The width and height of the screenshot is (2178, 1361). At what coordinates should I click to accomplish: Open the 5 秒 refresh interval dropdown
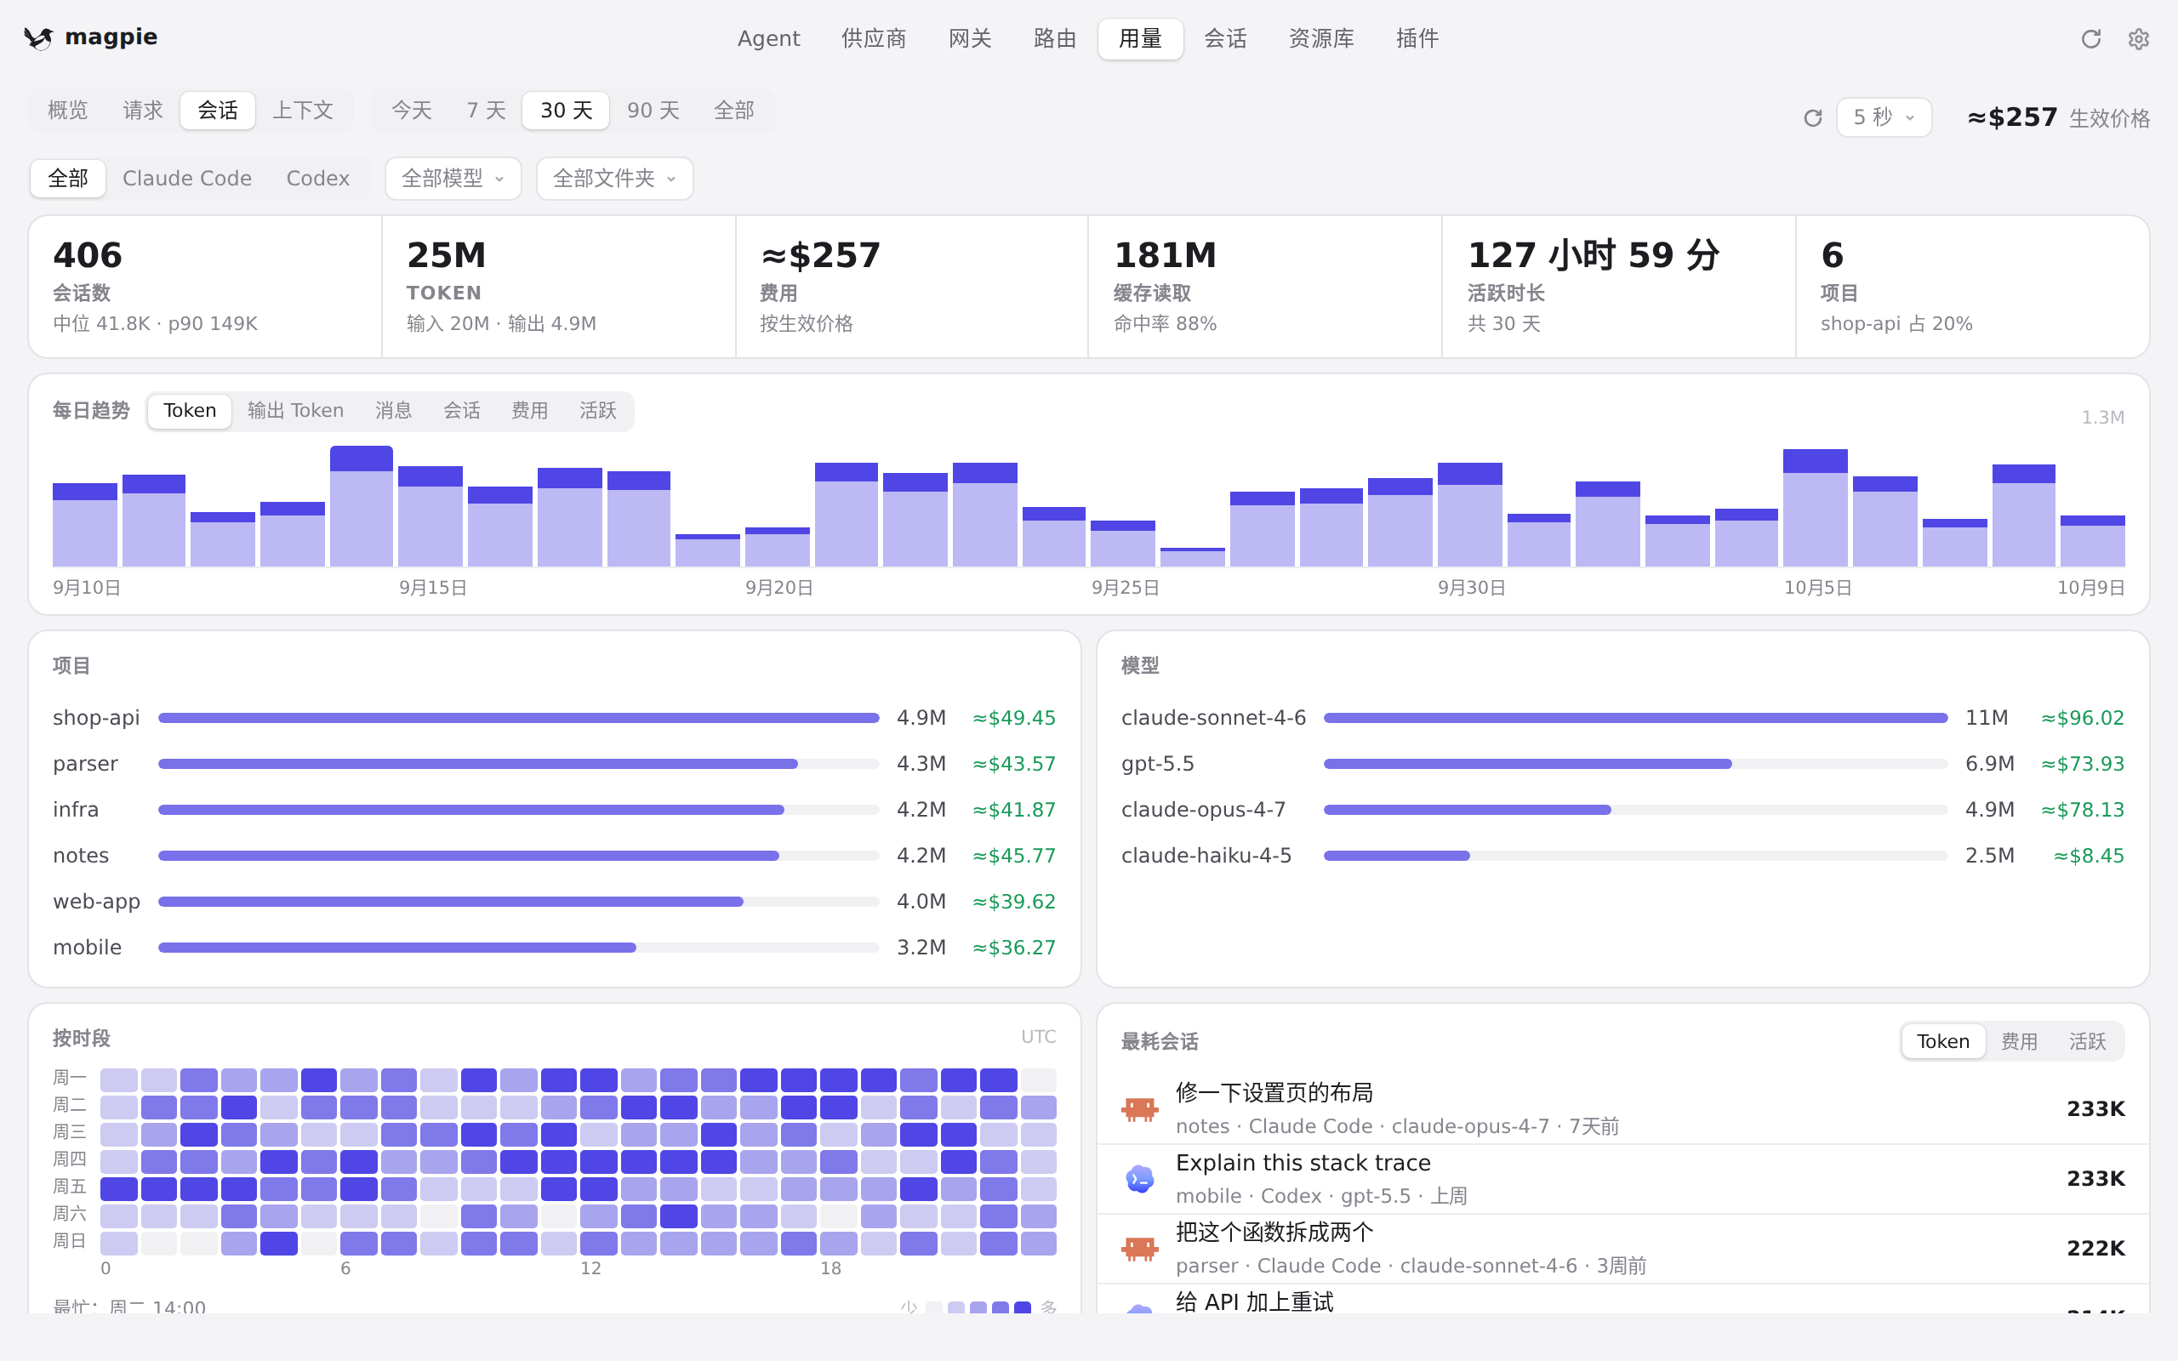click(x=1884, y=117)
